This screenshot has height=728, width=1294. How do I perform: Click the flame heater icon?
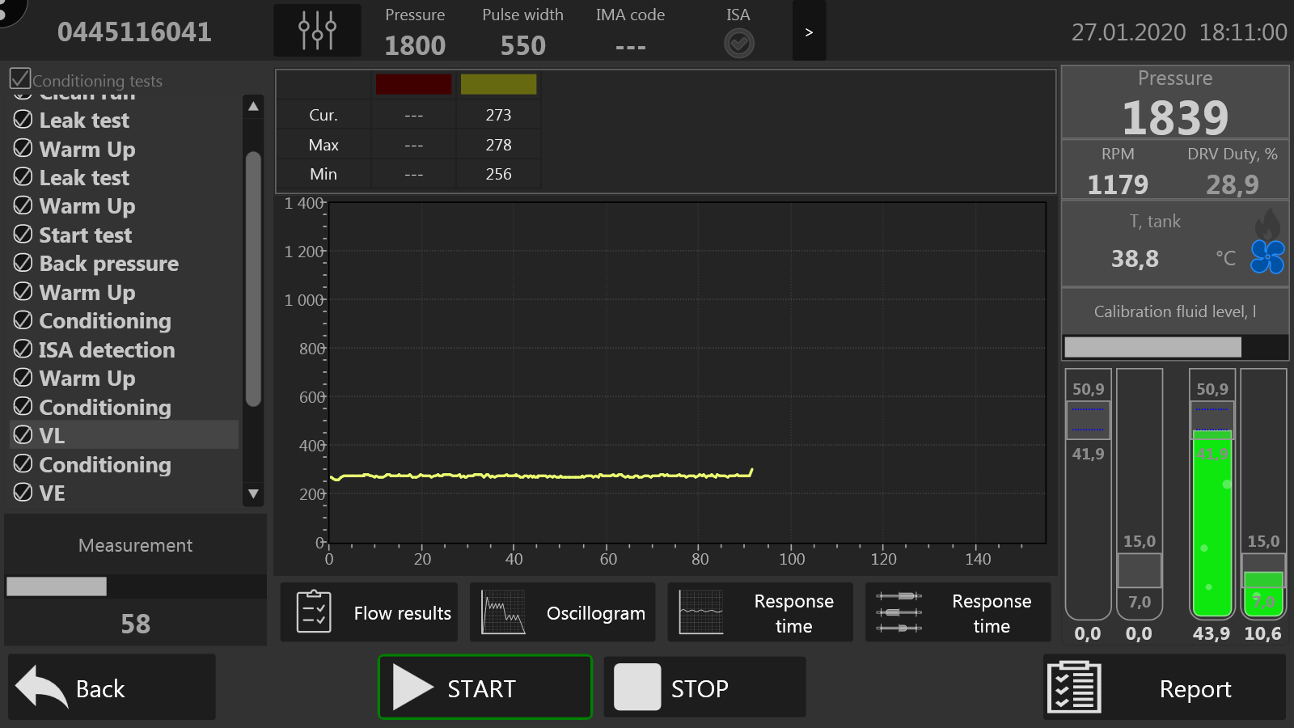1267,223
